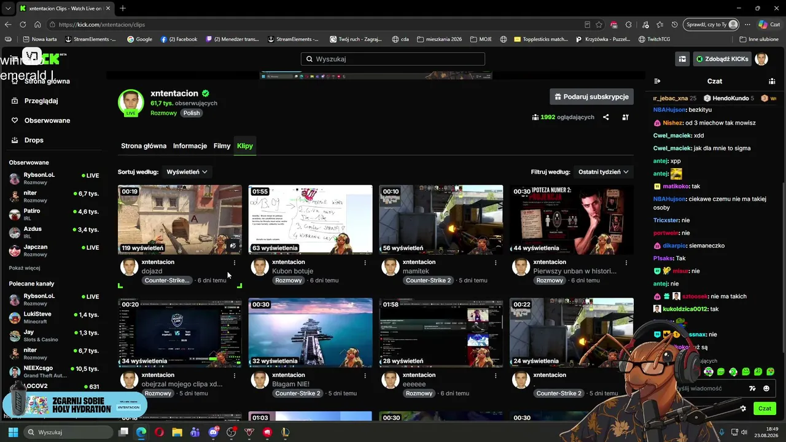Reload the browser page

pyautogui.click(x=23, y=25)
